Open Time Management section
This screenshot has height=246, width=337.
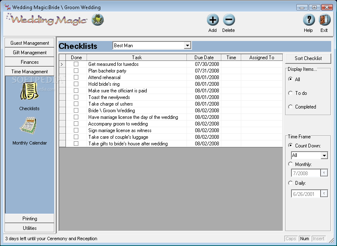(x=30, y=72)
